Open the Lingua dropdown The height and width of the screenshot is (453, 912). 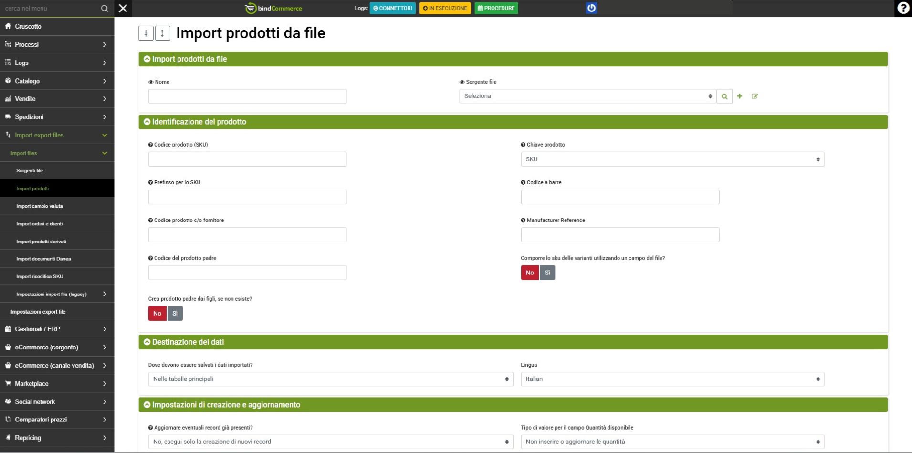coord(672,379)
